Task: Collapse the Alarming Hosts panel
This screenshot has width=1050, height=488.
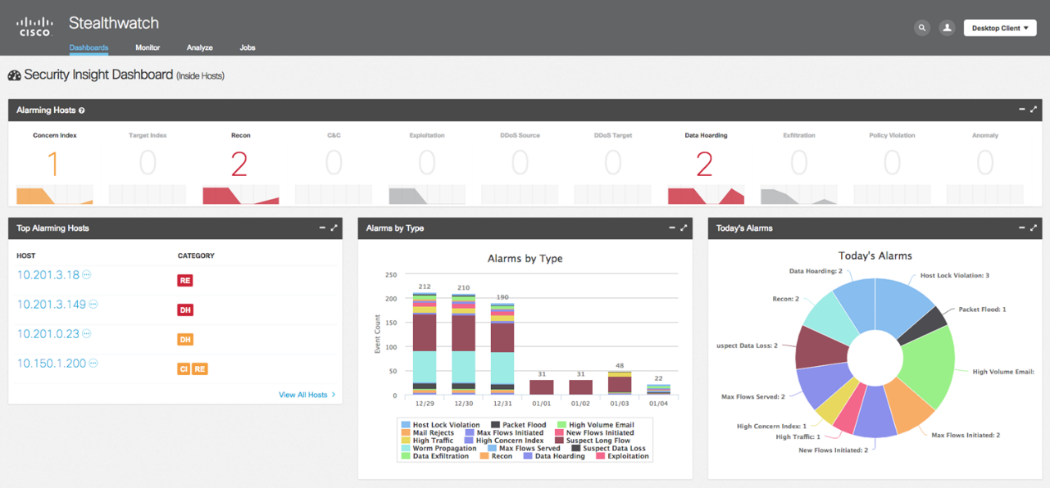Action: coord(1022,110)
